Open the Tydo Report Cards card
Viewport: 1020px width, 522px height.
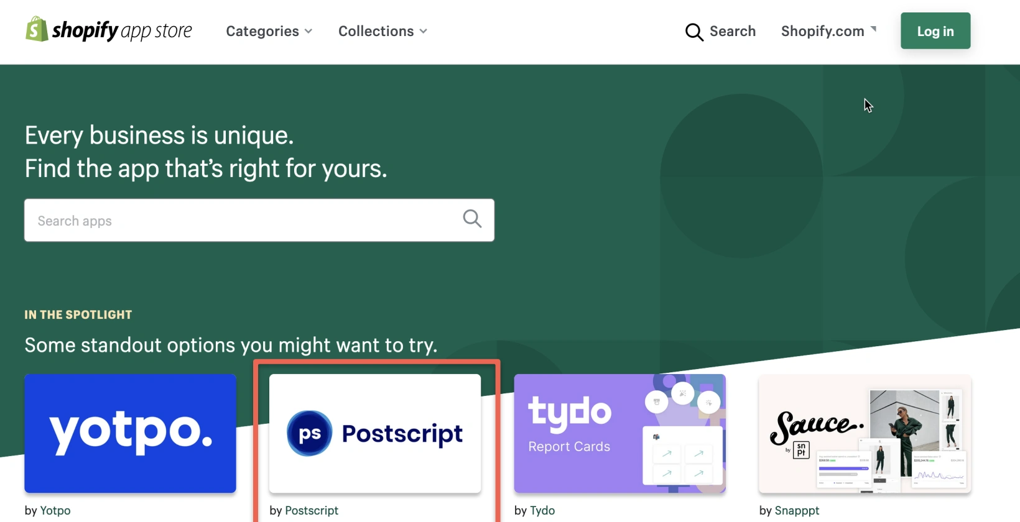pyautogui.click(x=620, y=433)
